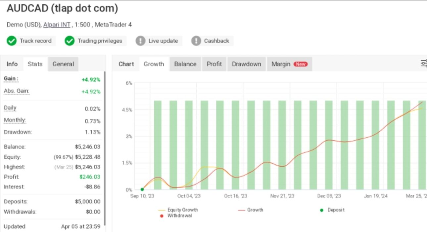Click the AUDCAD (tlap dot com) title
This screenshot has width=427, height=232.
click(62, 9)
